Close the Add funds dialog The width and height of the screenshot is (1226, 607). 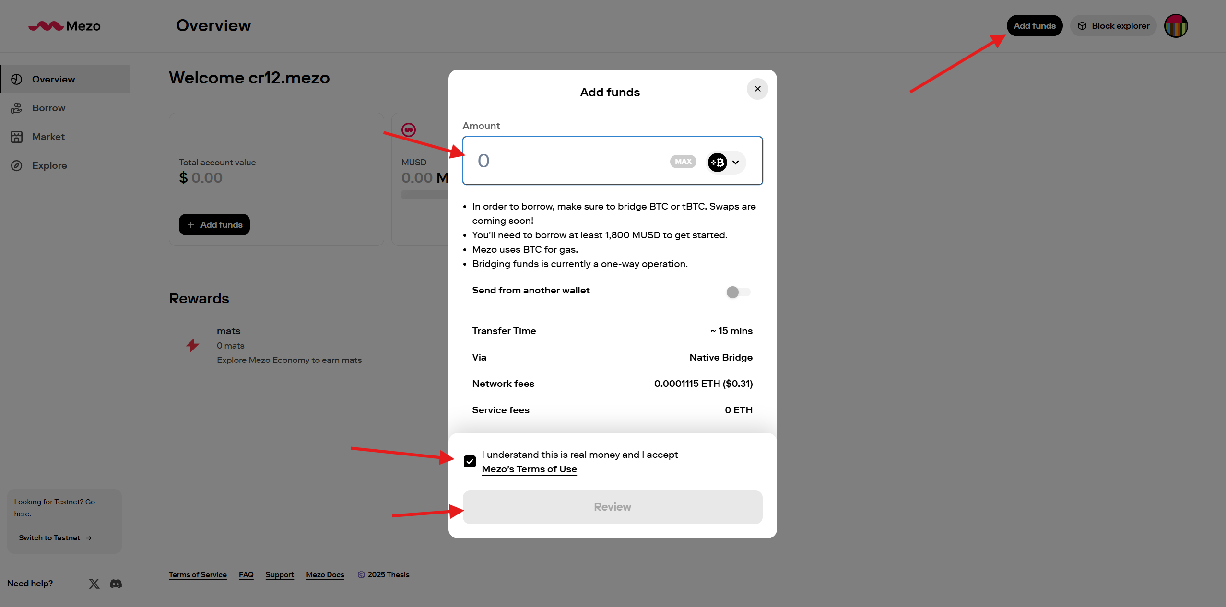pyautogui.click(x=757, y=89)
